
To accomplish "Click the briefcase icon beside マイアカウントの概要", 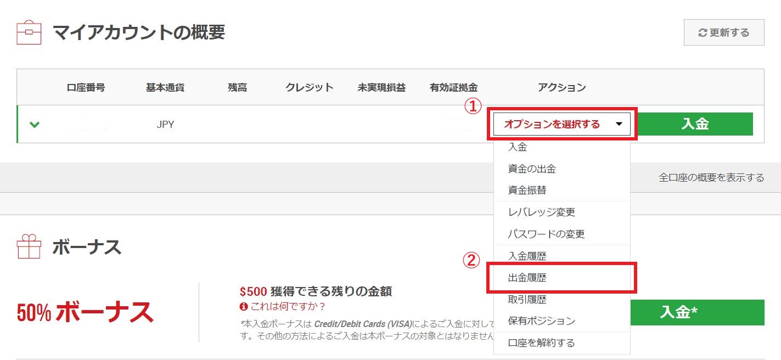I will point(29,33).
